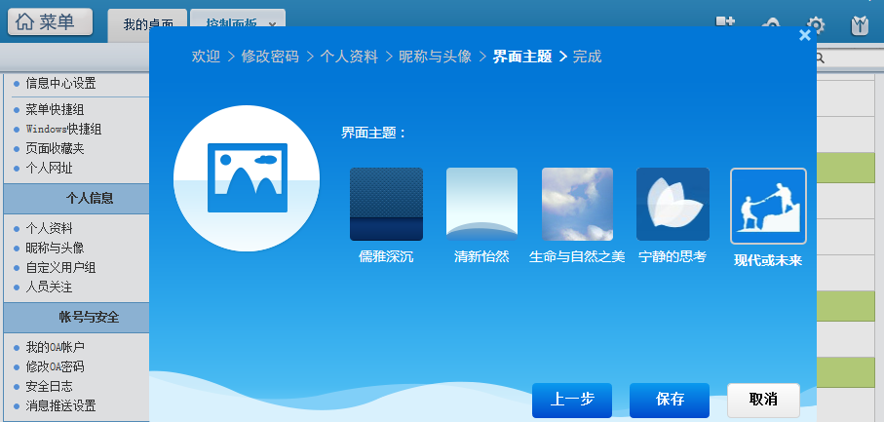Open the settings gear icon in header
Image resolution: width=884 pixels, height=422 pixels.
(816, 25)
